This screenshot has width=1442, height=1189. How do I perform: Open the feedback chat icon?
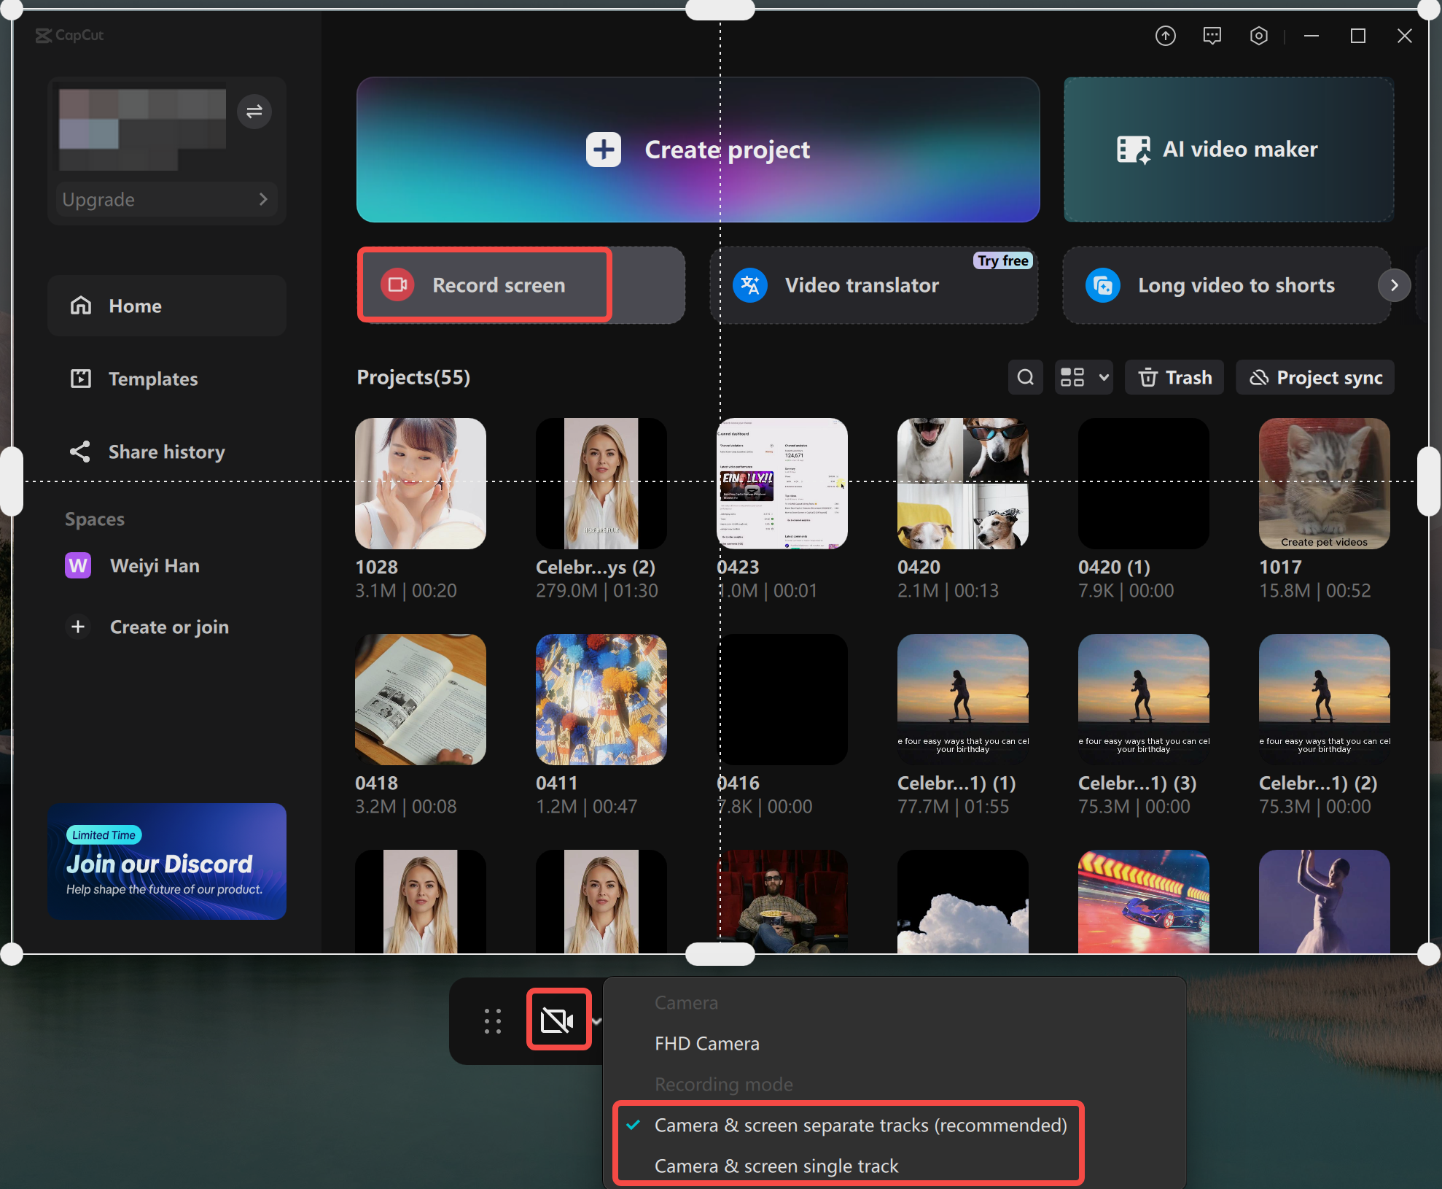pos(1212,35)
